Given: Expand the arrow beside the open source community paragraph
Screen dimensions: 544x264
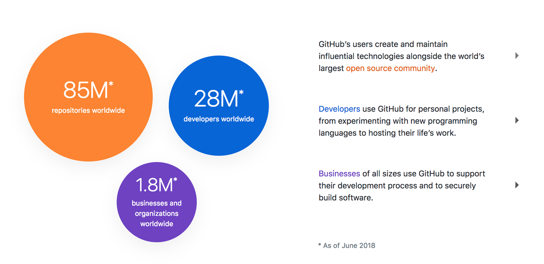Looking at the screenshot, I should pyautogui.click(x=517, y=56).
